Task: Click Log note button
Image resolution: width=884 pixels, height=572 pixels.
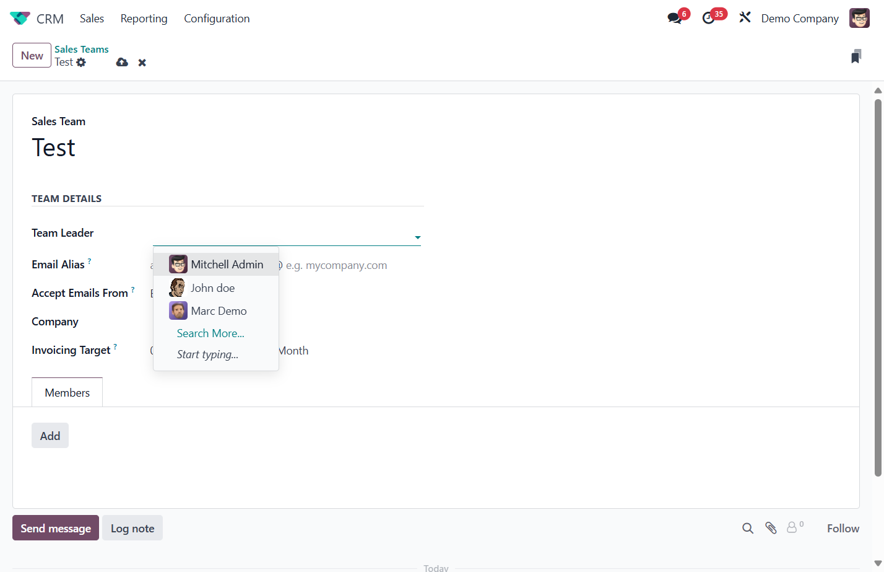Action: 132,528
